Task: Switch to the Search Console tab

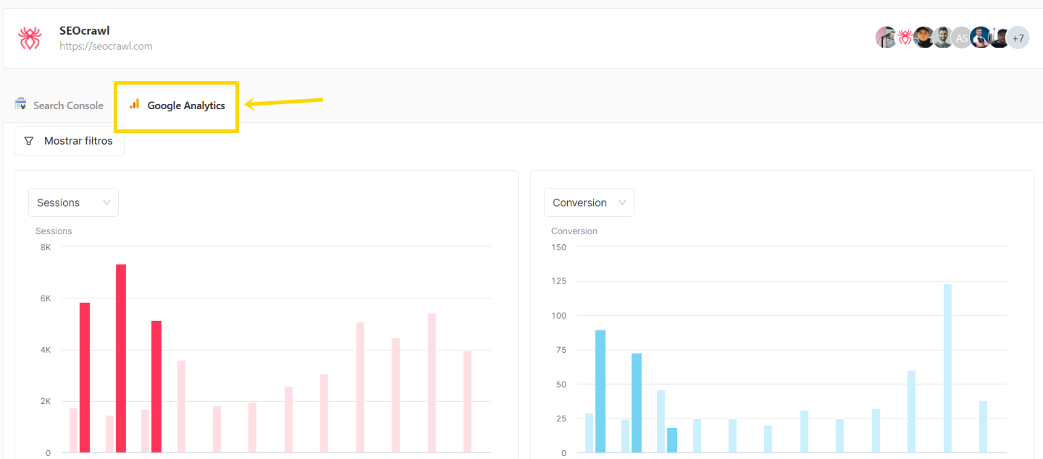Action: [67, 105]
